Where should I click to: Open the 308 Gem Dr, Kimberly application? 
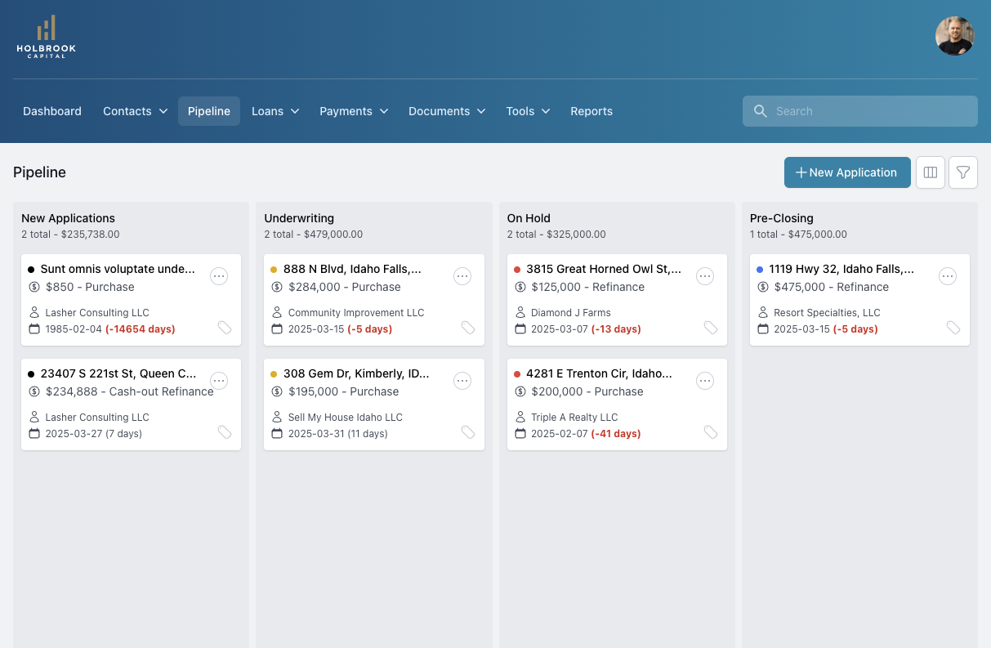pyautogui.click(x=356, y=373)
